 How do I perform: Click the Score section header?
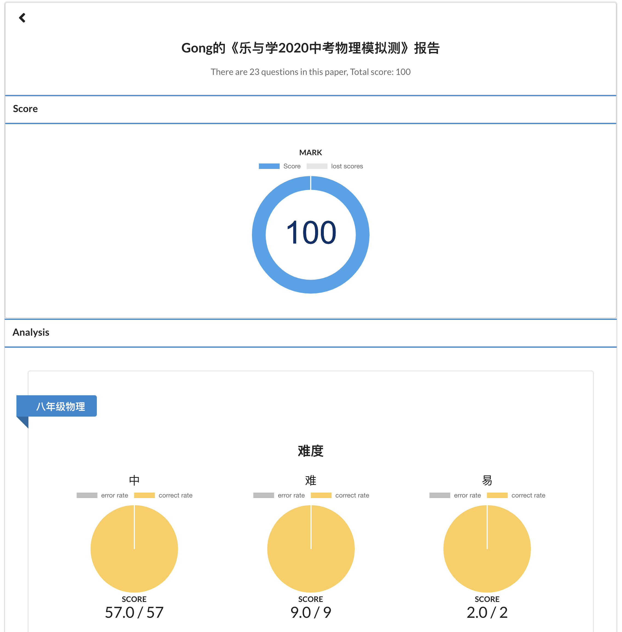(x=25, y=109)
